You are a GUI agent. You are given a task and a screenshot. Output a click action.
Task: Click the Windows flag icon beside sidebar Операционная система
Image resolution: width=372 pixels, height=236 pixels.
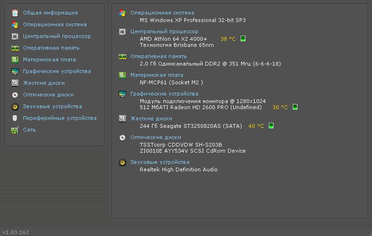pyautogui.click(x=15, y=25)
